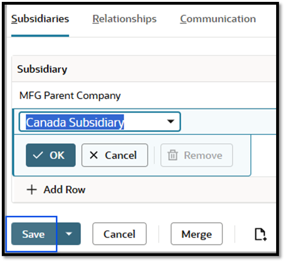Click the new document icon beside Merge
This screenshot has height=262, width=285.
[x=261, y=234]
